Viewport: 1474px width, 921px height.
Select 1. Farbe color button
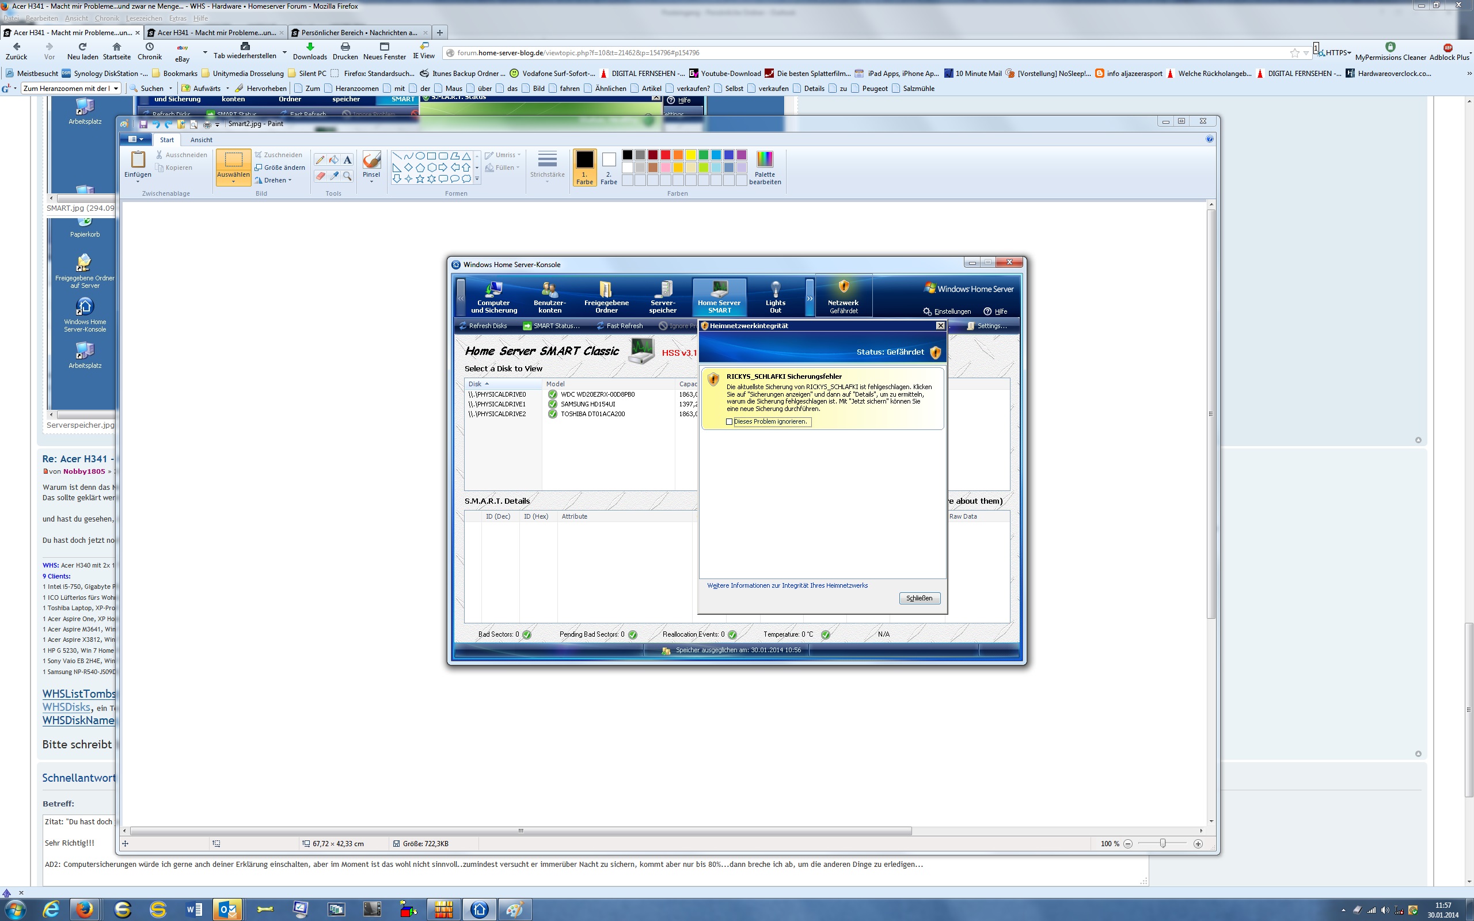coord(584,168)
